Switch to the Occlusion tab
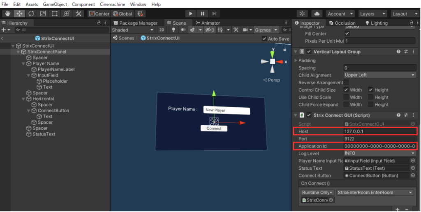Screen dimensions: 421x212 [342, 23]
